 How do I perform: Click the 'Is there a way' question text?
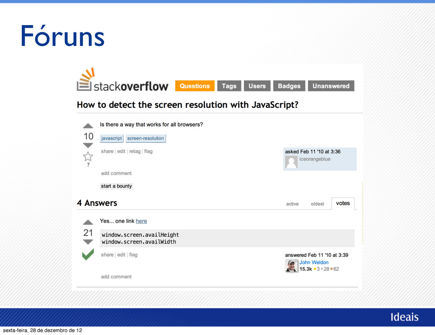tap(152, 125)
